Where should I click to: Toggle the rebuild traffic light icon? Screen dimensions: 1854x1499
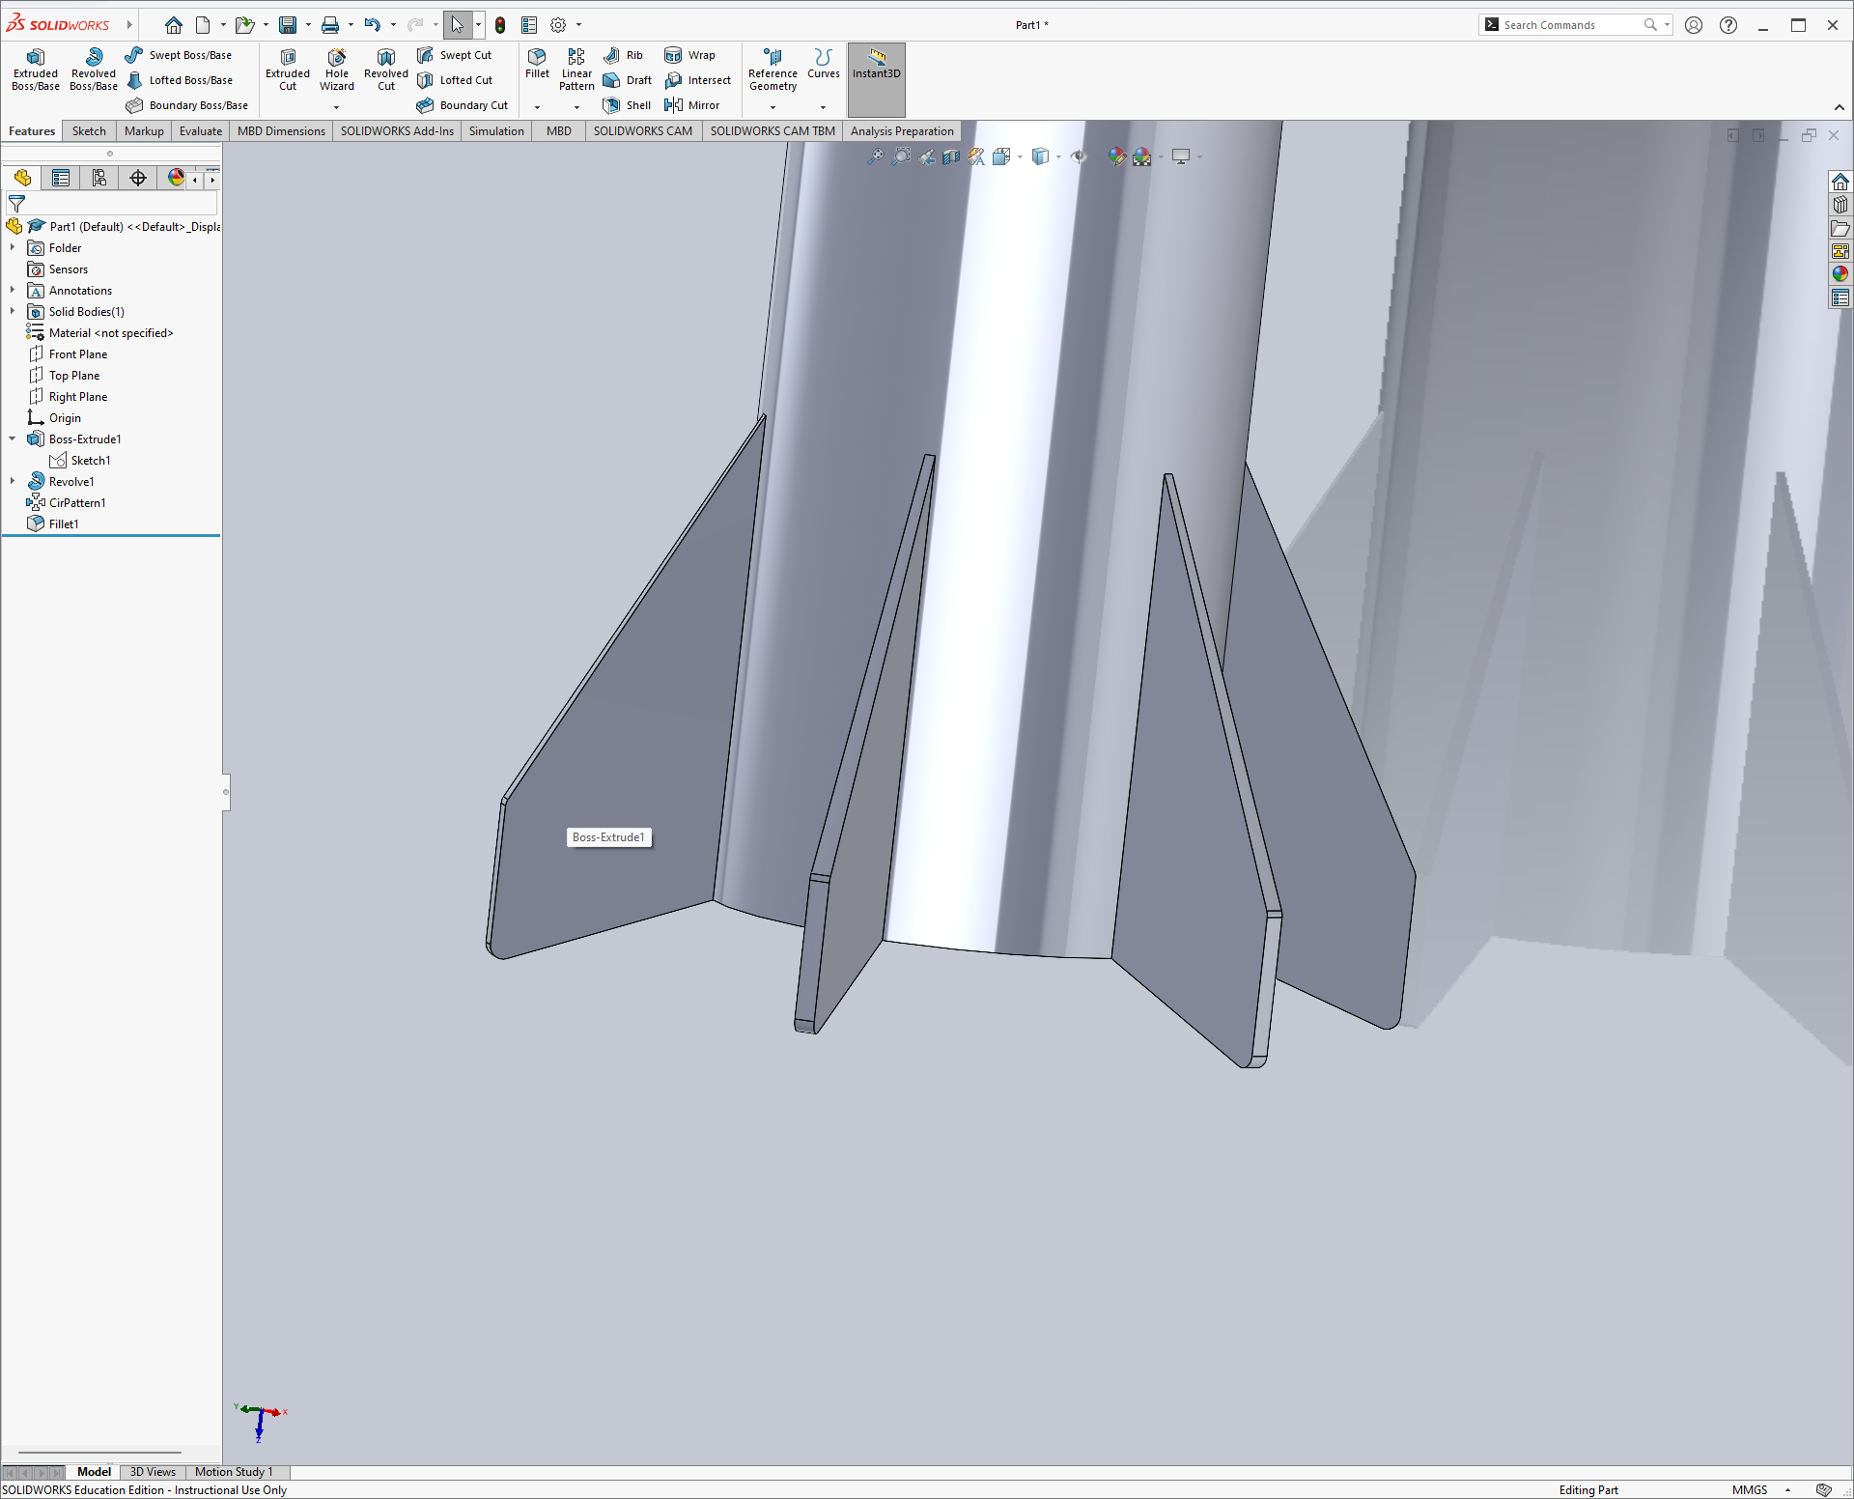500,25
